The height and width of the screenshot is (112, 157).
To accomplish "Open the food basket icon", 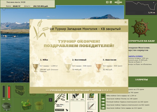I will 26,105.
